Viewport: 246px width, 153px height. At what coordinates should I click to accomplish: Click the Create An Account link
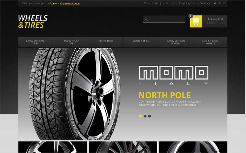pyautogui.click(x=70, y=3)
